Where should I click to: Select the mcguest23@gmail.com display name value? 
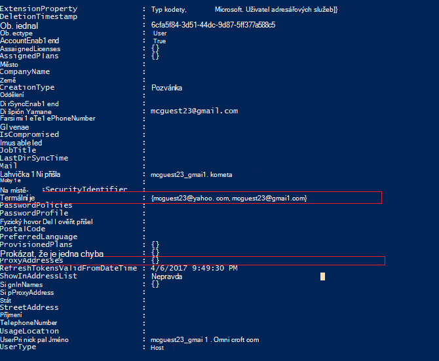195,111
